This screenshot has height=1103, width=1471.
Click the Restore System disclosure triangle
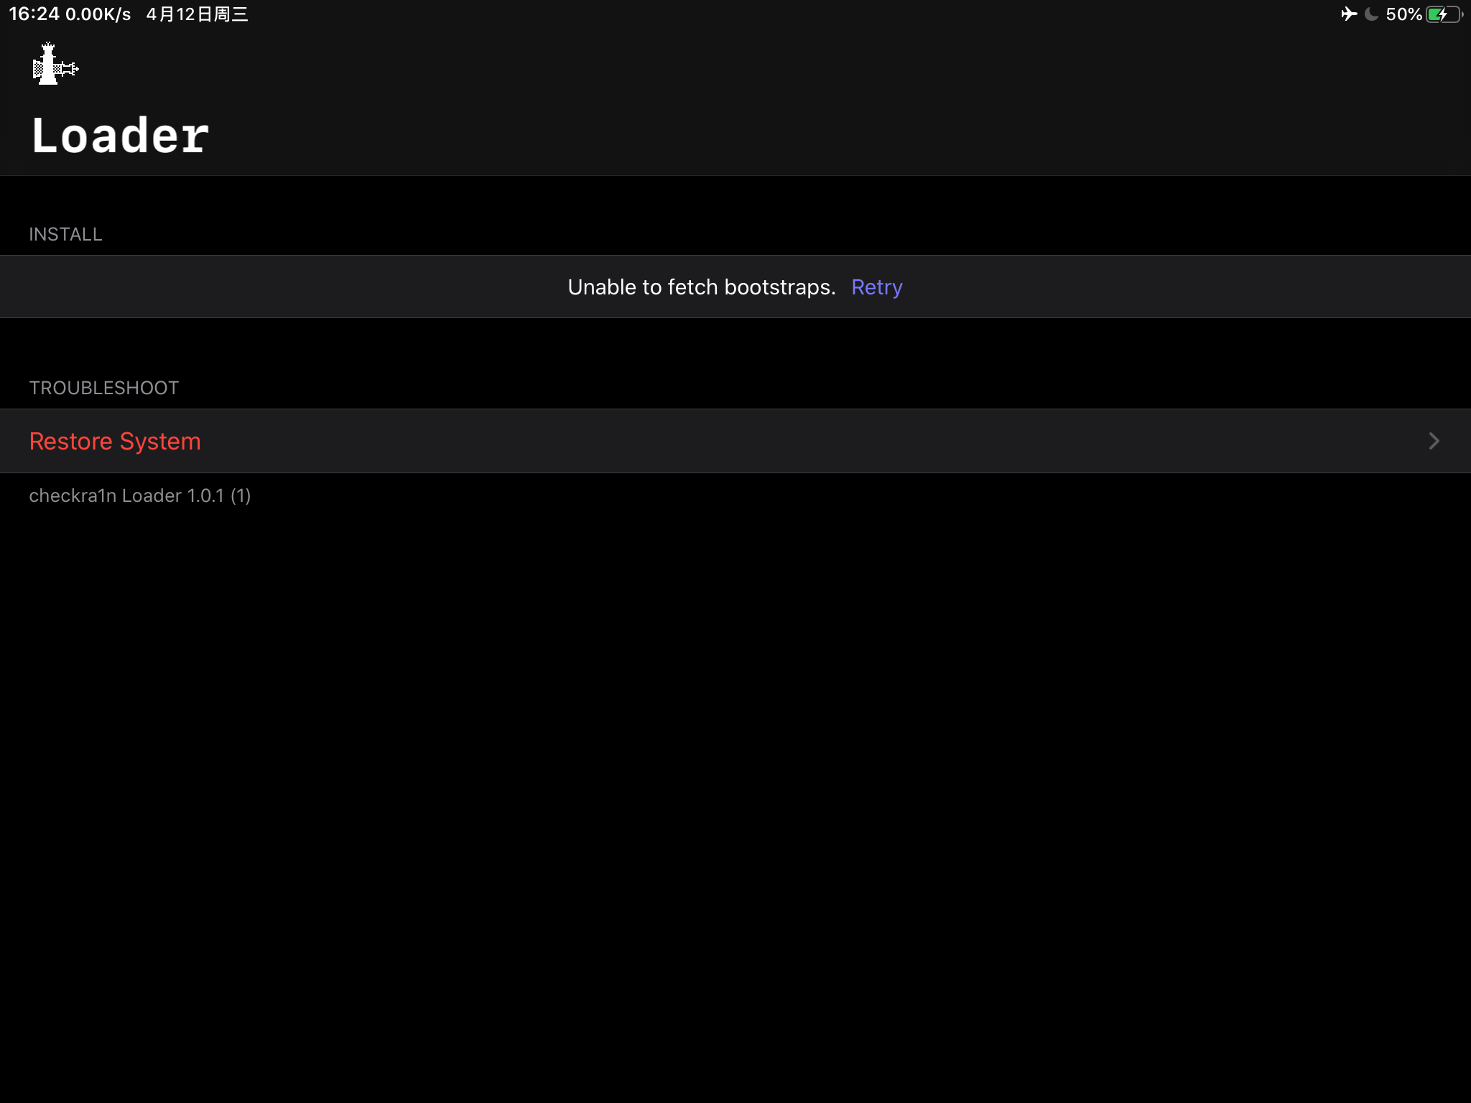click(1433, 440)
